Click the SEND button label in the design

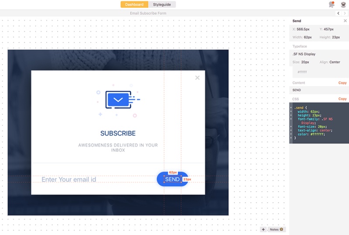click(x=172, y=179)
